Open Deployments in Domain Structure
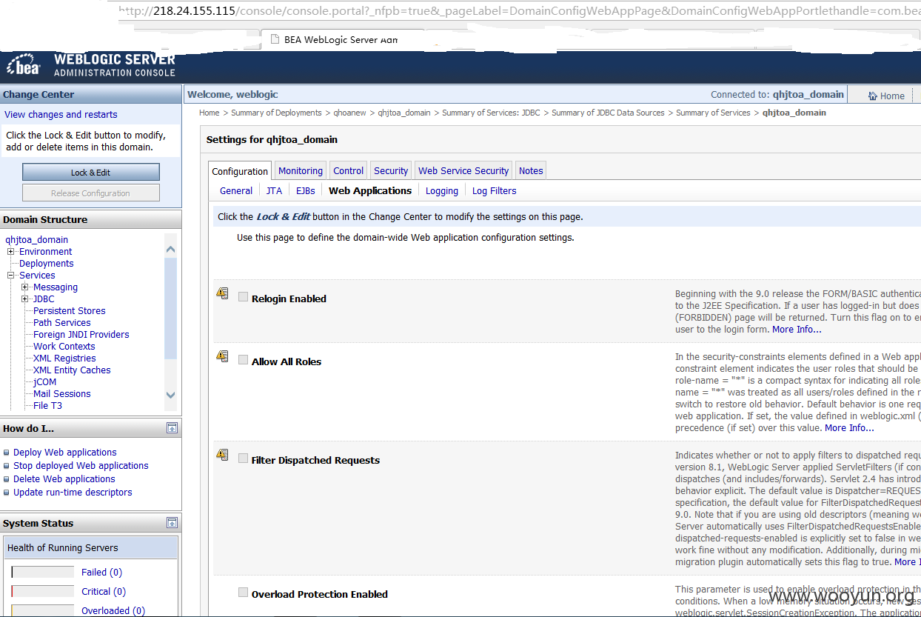 pos(47,263)
